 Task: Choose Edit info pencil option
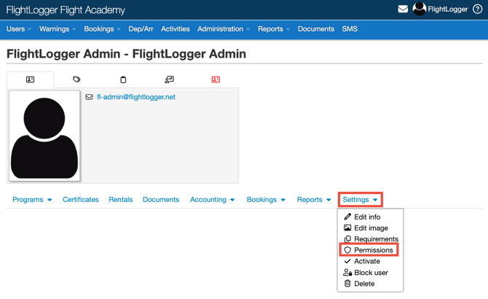point(366,217)
